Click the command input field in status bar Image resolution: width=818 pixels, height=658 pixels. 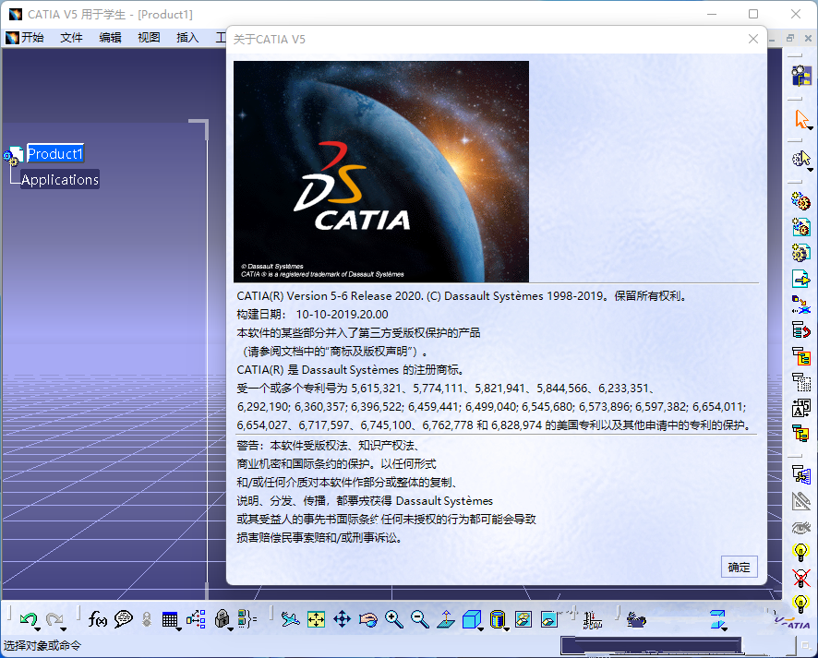[x=651, y=645]
